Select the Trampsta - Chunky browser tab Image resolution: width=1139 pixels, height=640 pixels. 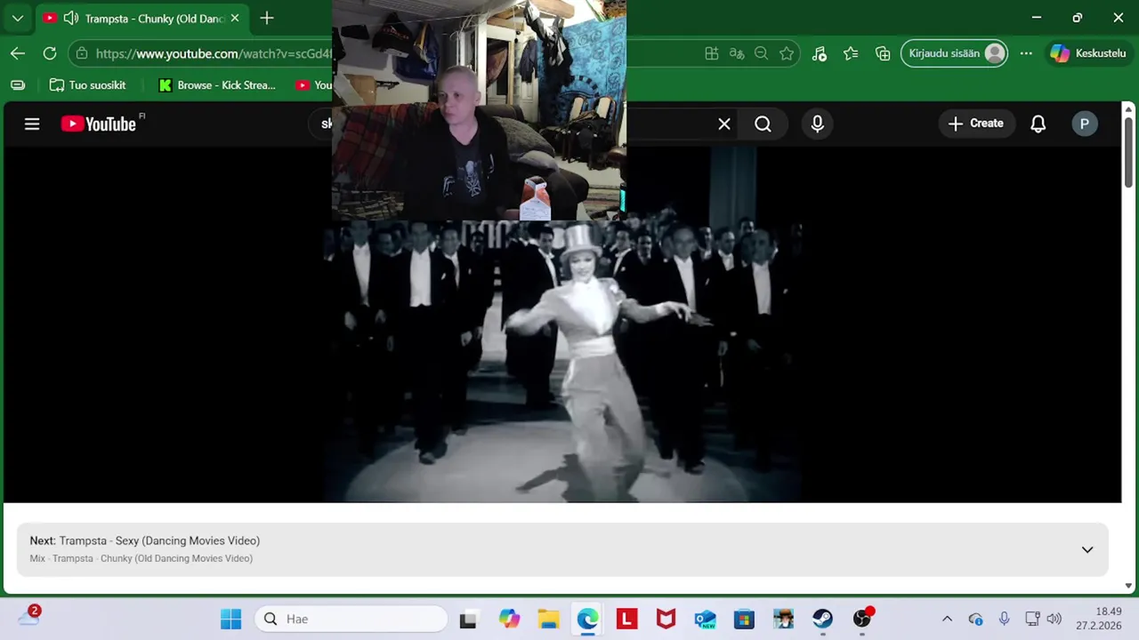click(142, 18)
